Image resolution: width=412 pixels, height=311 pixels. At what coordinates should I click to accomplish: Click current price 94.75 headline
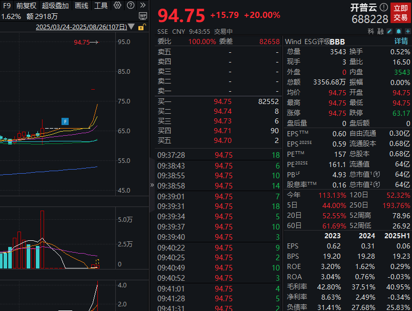181,15
